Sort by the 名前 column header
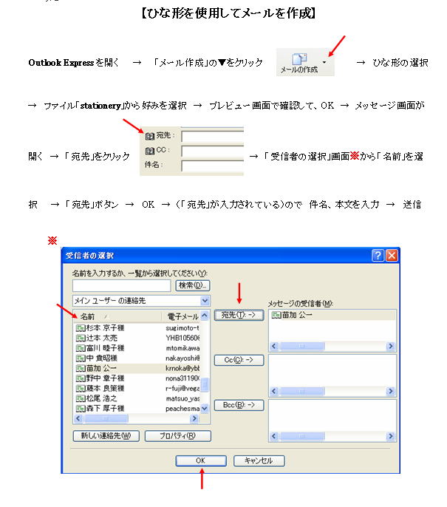This screenshot has width=447, height=507. coord(117,316)
